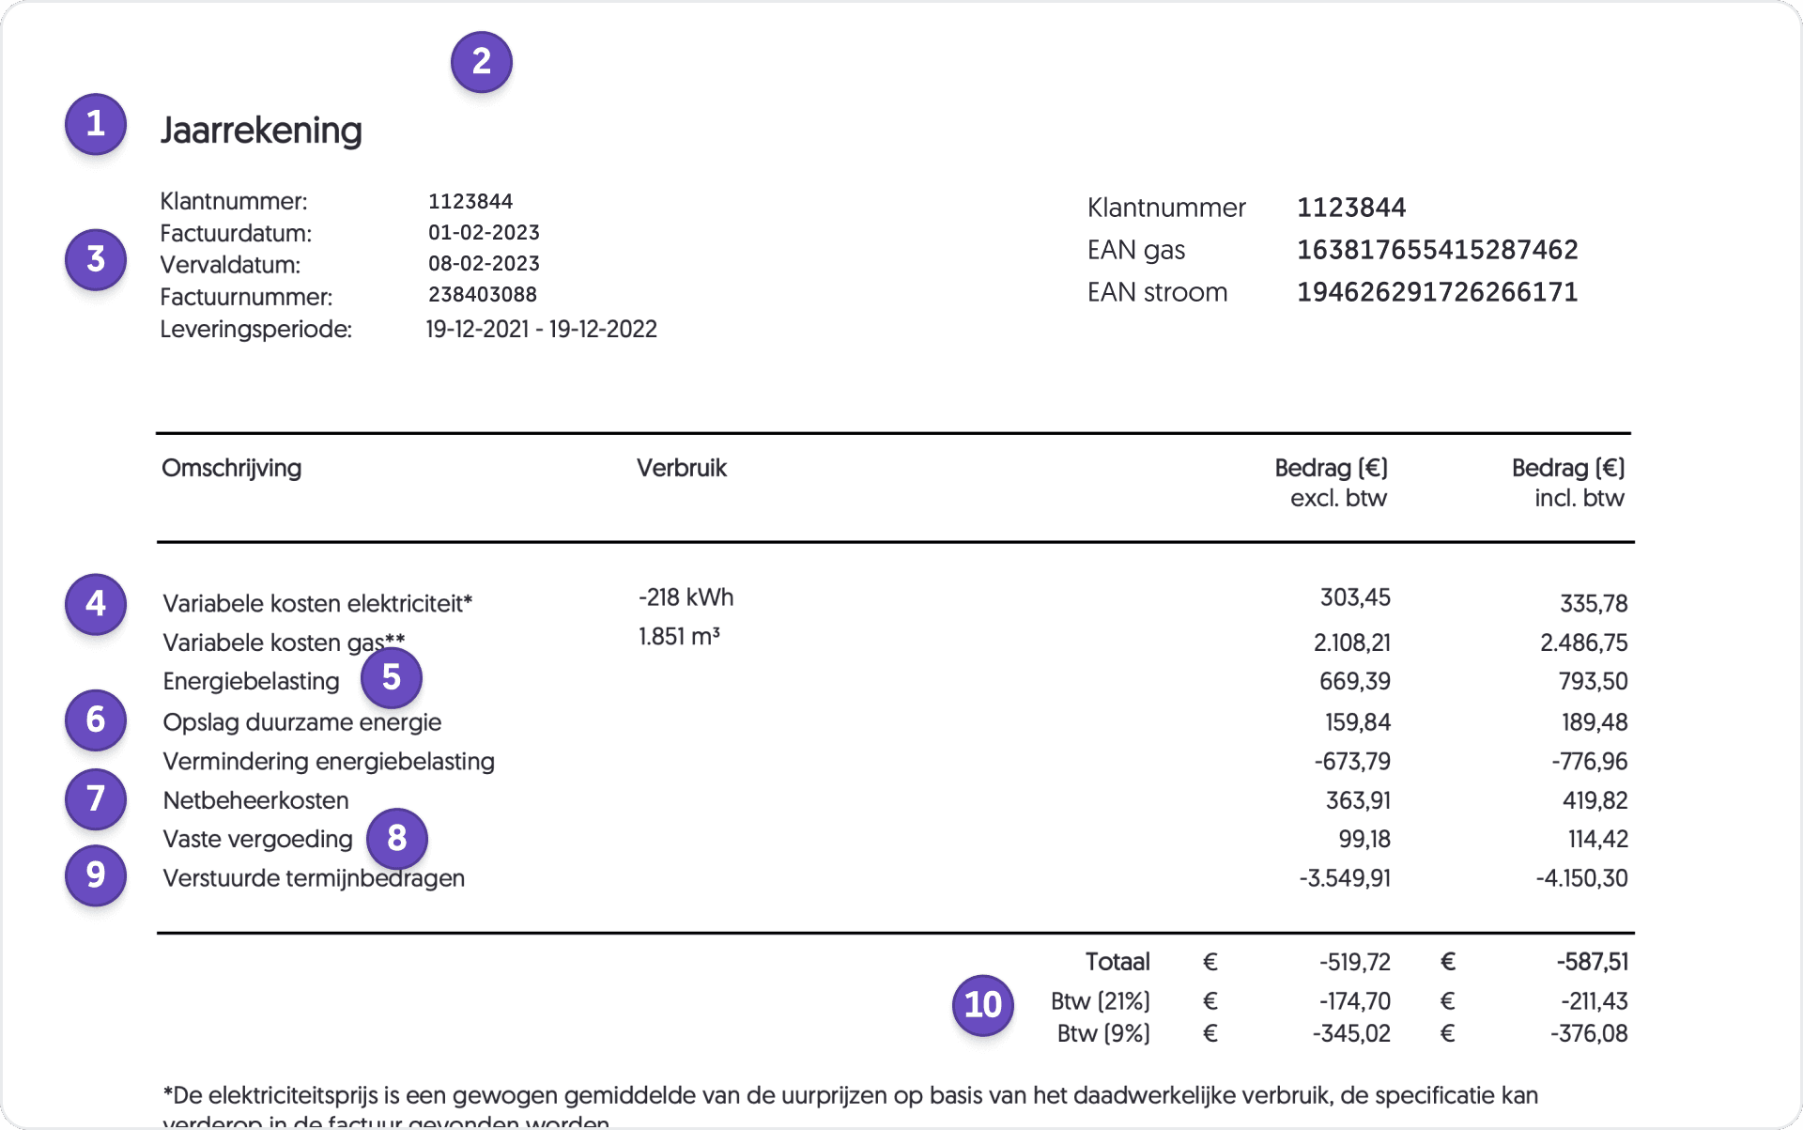Click the EAN stroom number

point(1437,291)
